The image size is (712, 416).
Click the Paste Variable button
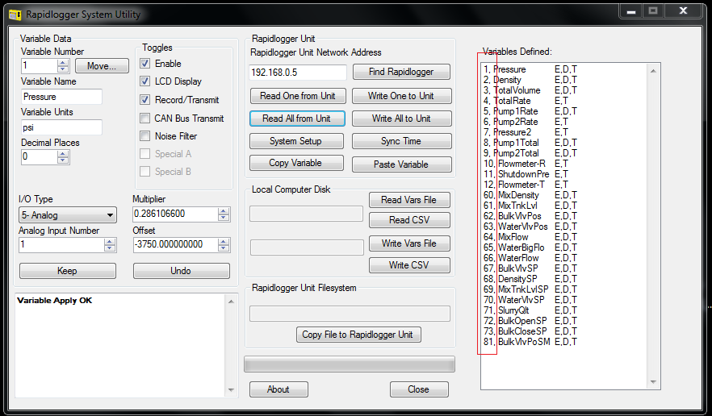401,164
